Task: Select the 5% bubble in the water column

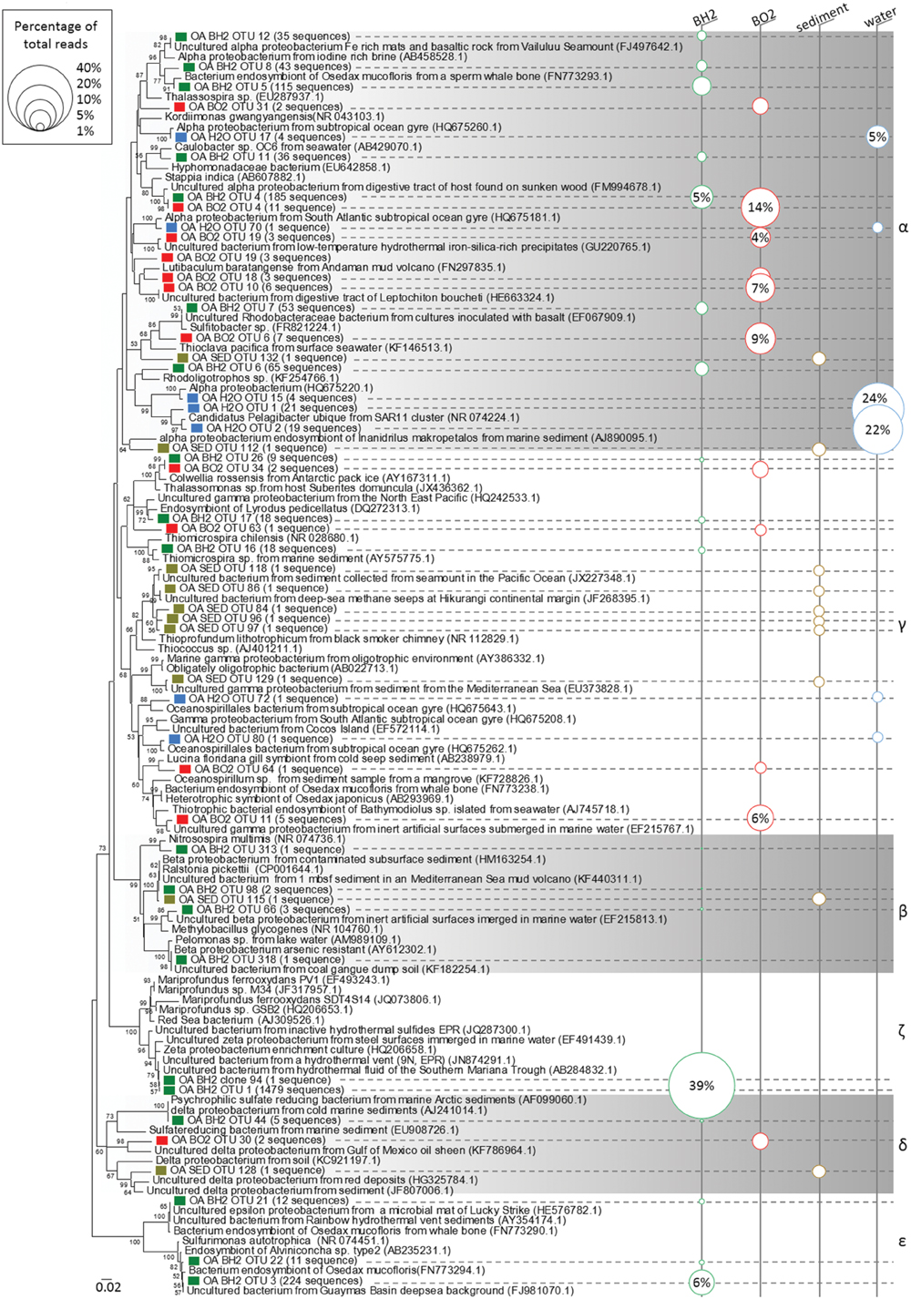Action: pos(877,137)
